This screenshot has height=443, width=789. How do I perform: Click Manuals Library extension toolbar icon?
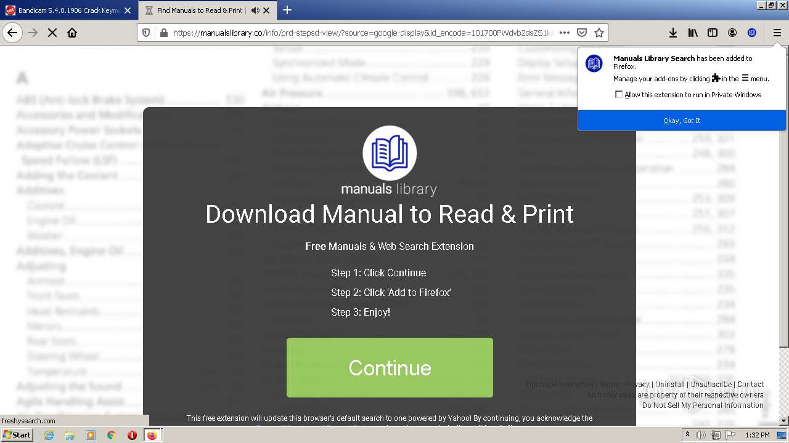point(752,33)
